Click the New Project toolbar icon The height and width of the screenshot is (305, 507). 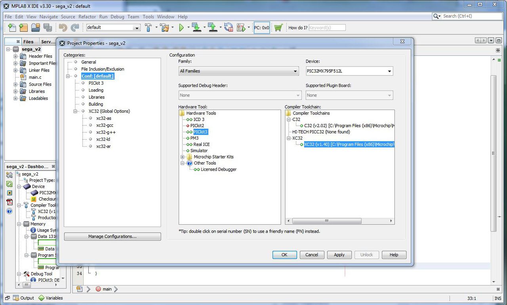tap(23, 28)
